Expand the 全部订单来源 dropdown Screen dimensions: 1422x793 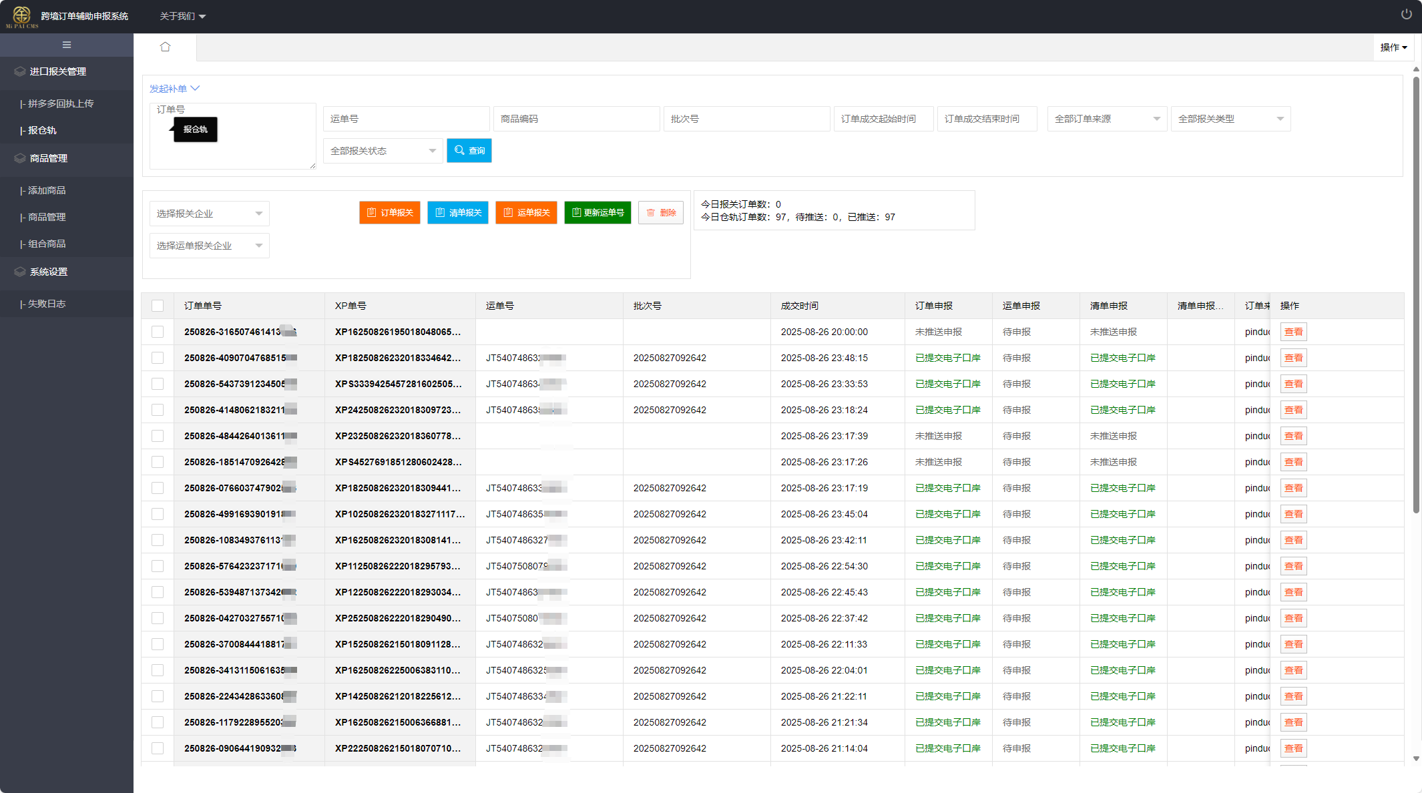(x=1106, y=119)
